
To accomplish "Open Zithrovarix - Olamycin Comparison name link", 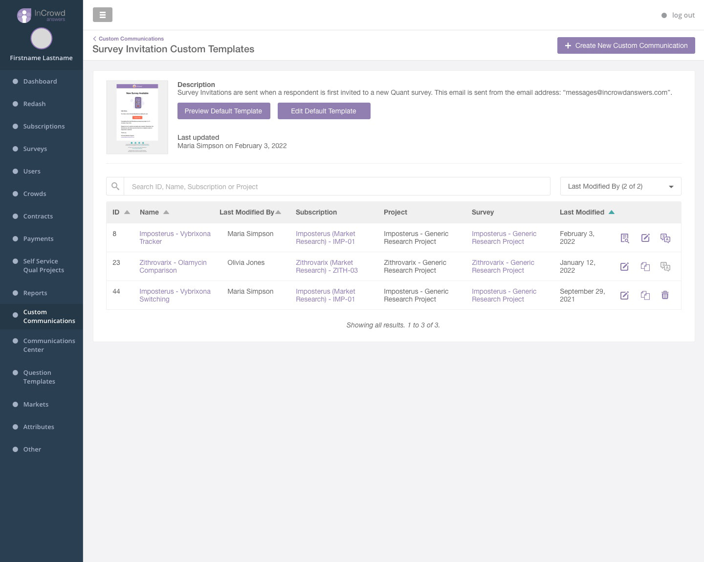I will pyautogui.click(x=173, y=266).
